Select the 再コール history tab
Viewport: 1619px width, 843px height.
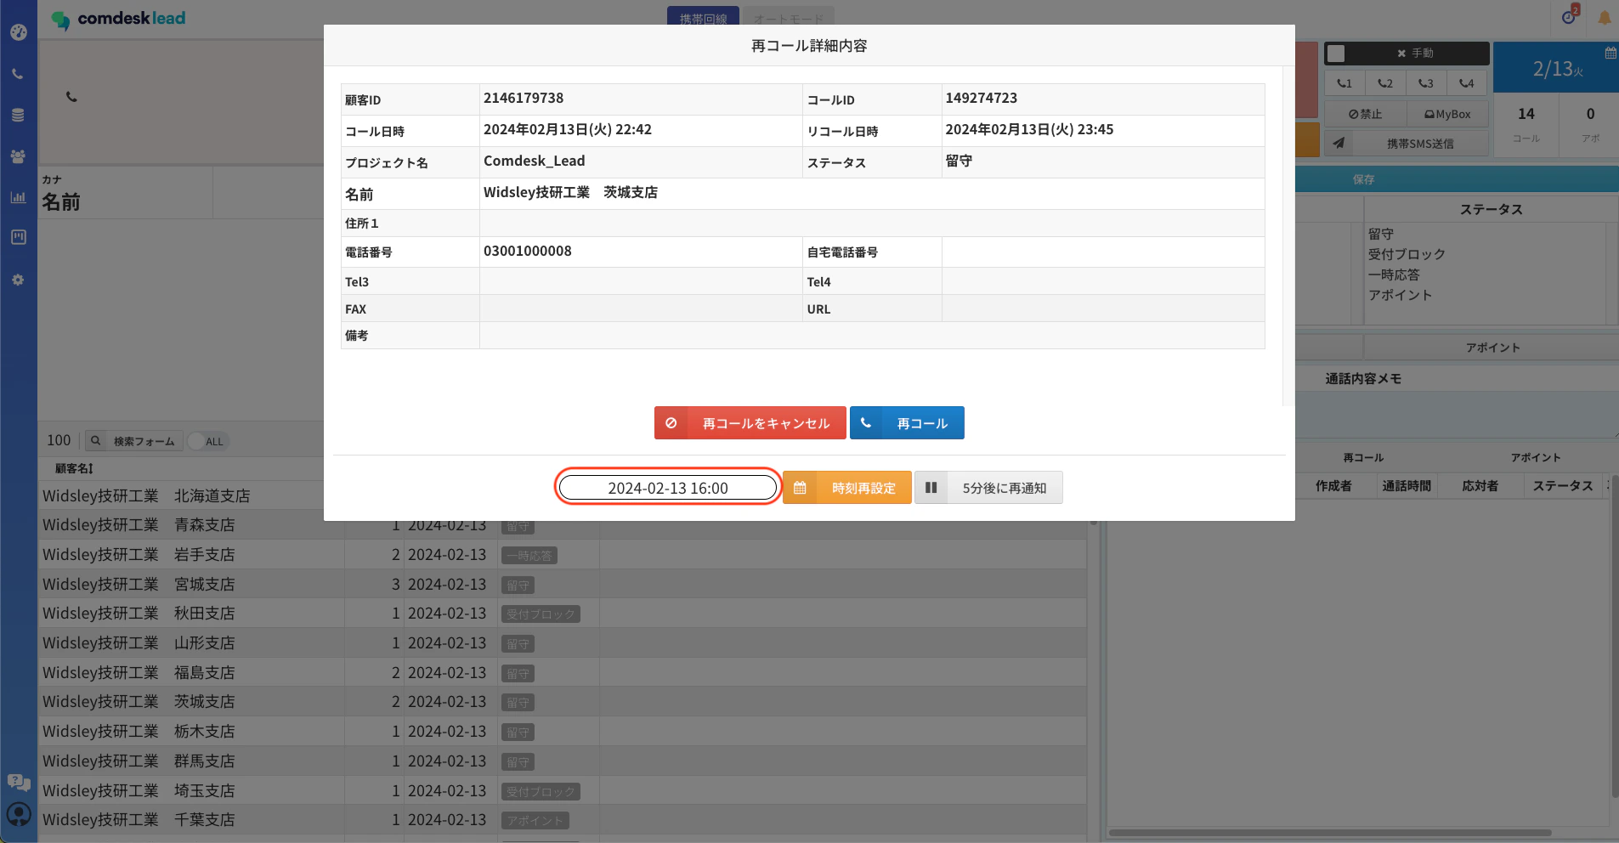pyautogui.click(x=1363, y=457)
